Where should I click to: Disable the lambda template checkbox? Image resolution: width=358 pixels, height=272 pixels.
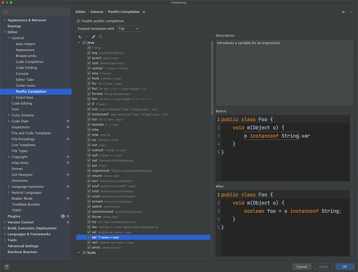(89, 125)
